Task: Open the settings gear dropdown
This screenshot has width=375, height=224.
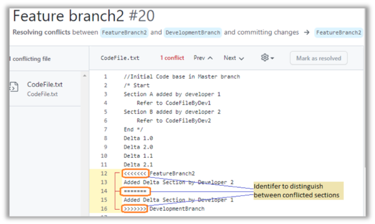Action: 267,58
